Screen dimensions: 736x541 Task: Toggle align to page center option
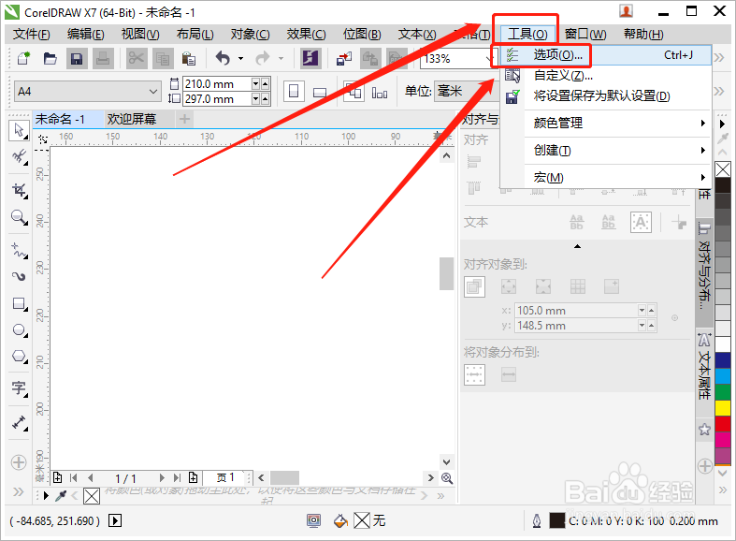point(543,286)
